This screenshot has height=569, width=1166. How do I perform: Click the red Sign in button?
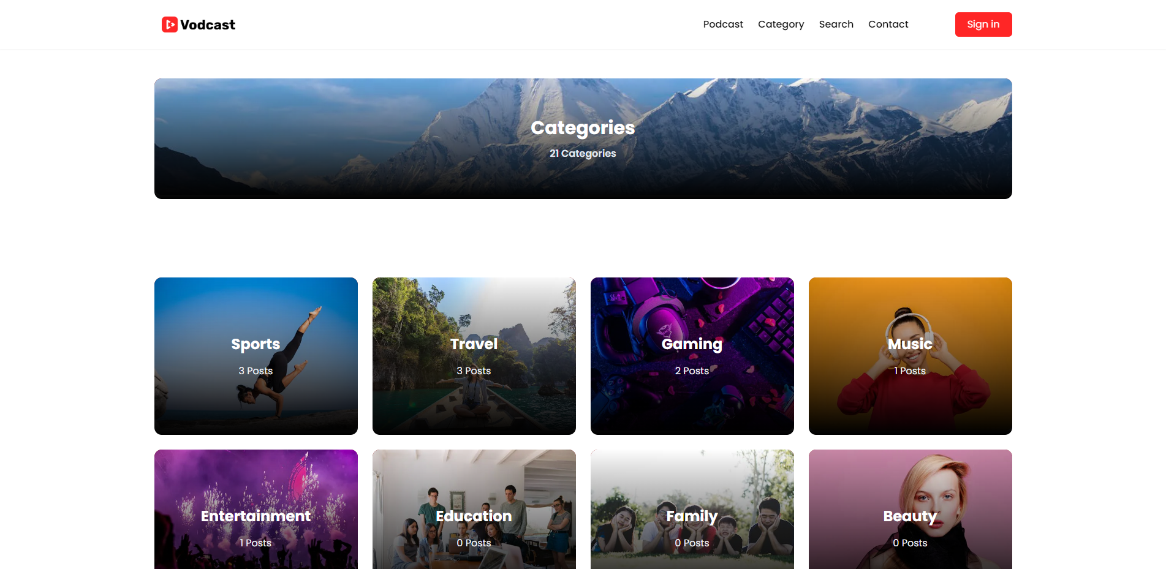pos(983,24)
